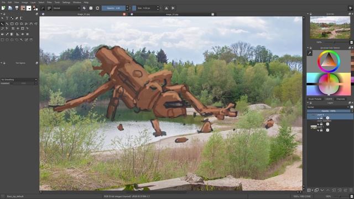Toggle horizontal mirror mode
Image resolution: width=354 pixels, height=199 pixels.
point(166,8)
